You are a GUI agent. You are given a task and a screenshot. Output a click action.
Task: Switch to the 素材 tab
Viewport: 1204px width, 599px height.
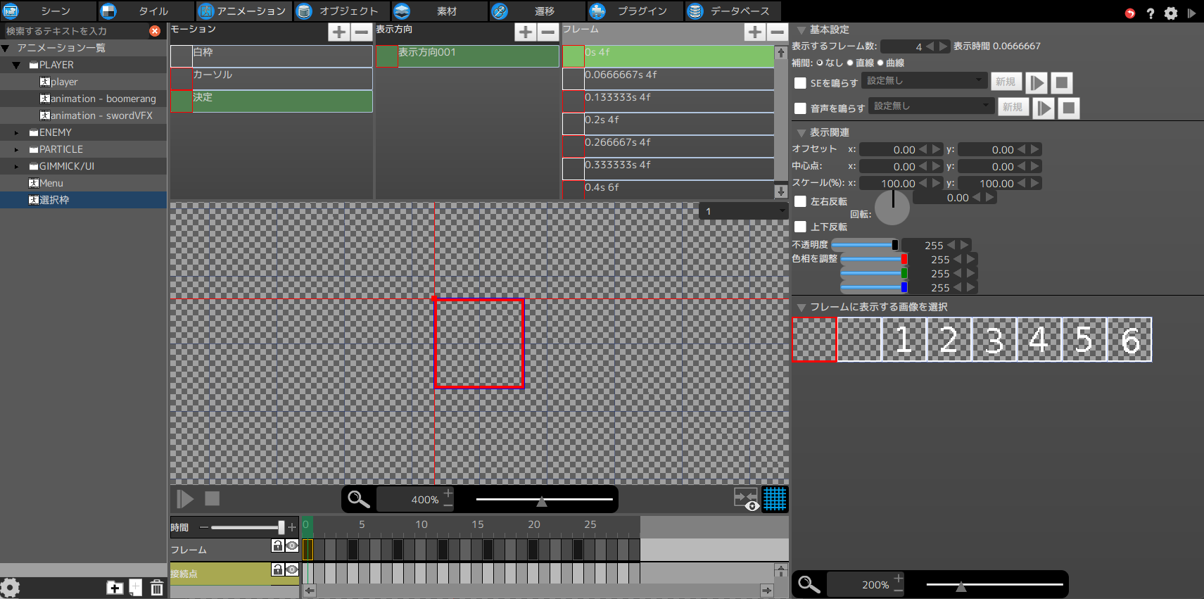tap(439, 11)
